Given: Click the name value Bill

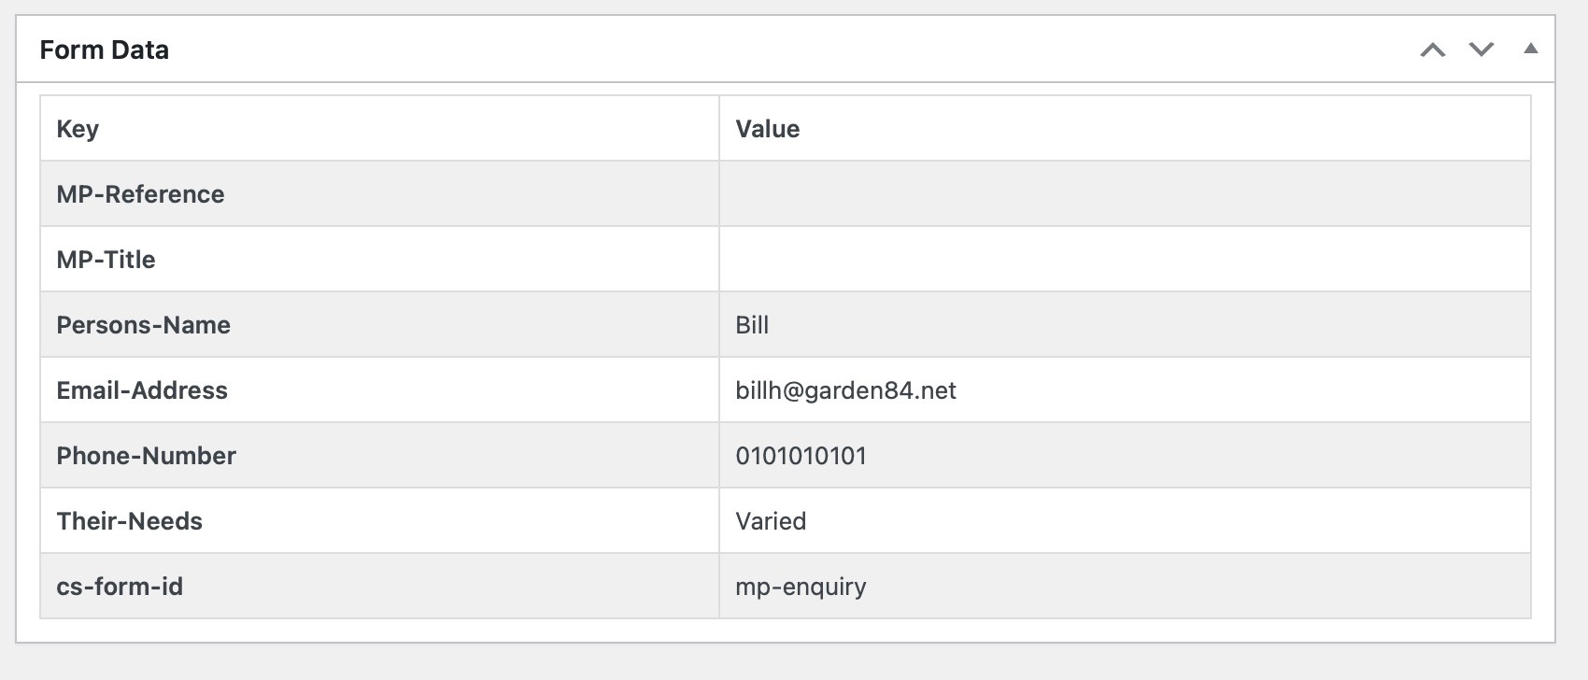Looking at the screenshot, I should click(x=752, y=325).
